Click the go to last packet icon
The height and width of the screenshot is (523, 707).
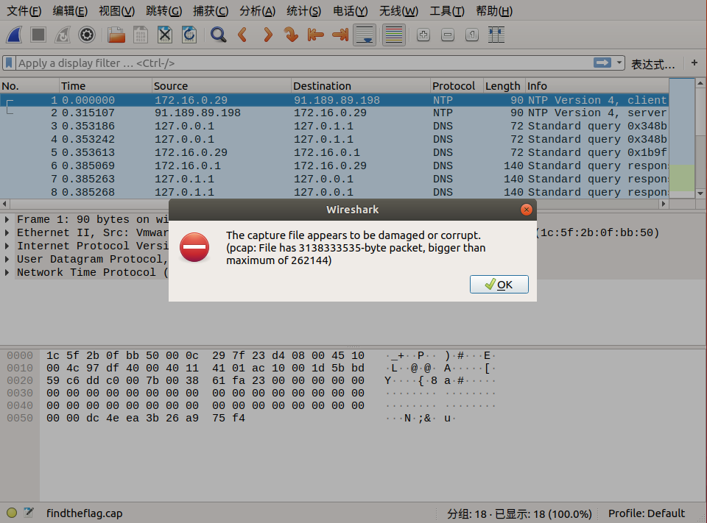(339, 35)
